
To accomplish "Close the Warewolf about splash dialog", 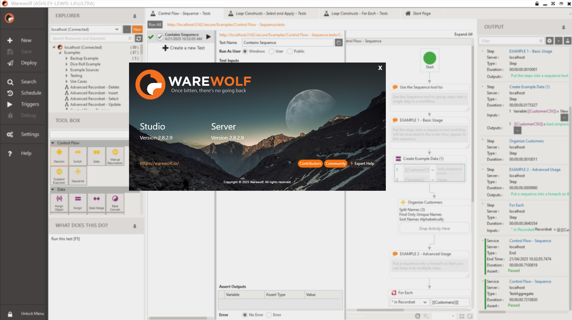I will coord(380,68).
